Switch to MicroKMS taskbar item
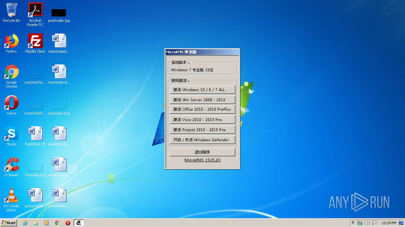This screenshot has height=227, width=405. tap(78, 223)
